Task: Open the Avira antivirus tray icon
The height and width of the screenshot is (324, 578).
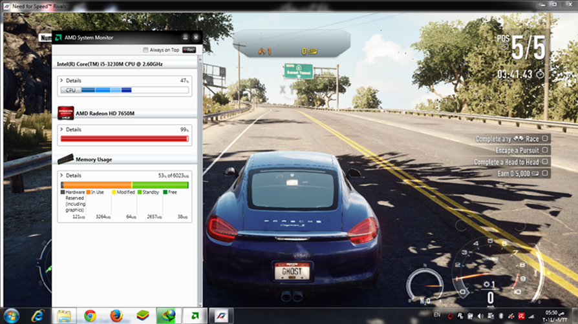Action: point(522,316)
